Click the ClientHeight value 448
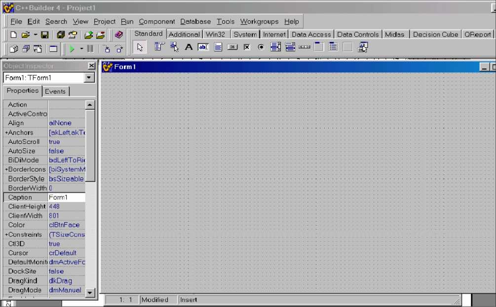Image resolution: width=496 pixels, height=307 pixels. coord(54,206)
